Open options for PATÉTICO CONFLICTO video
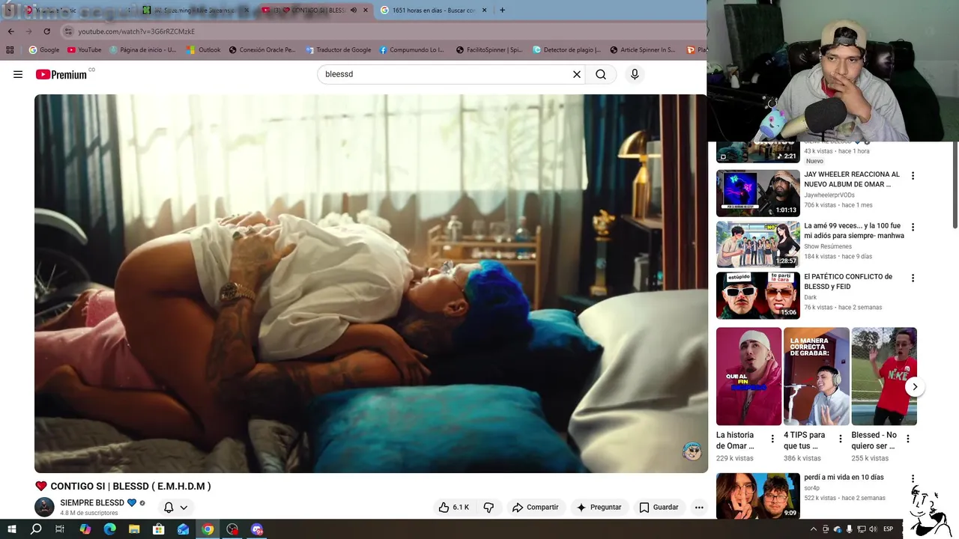This screenshot has height=539, width=959. coord(913,278)
